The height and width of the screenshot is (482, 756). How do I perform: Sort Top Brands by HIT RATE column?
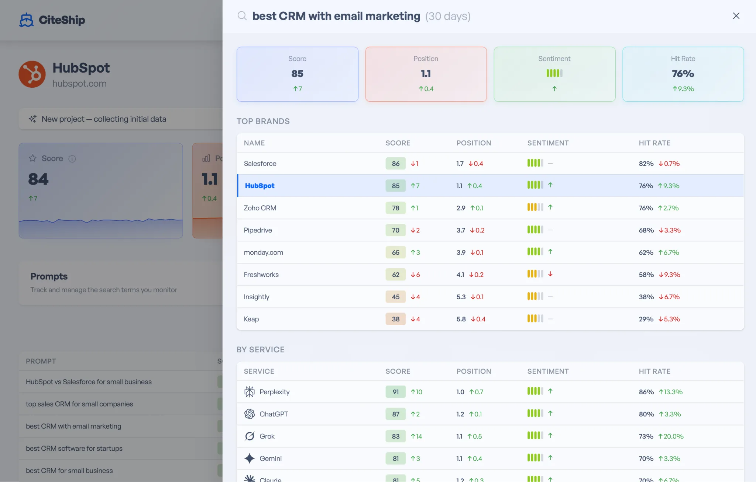click(x=654, y=143)
